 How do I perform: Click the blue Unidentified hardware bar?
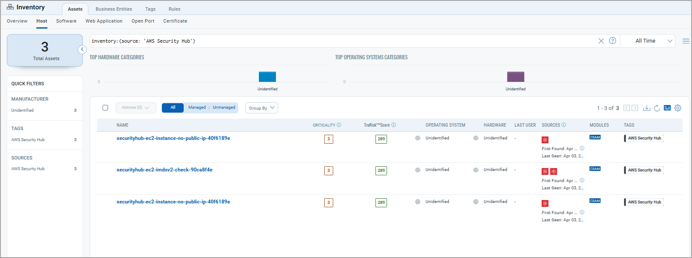coord(267,77)
